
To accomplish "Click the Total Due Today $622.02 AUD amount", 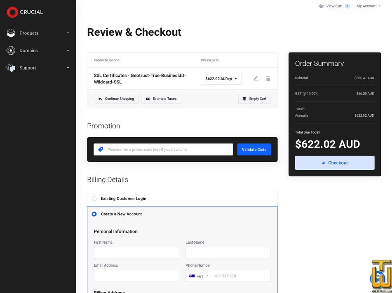I will (327, 144).
